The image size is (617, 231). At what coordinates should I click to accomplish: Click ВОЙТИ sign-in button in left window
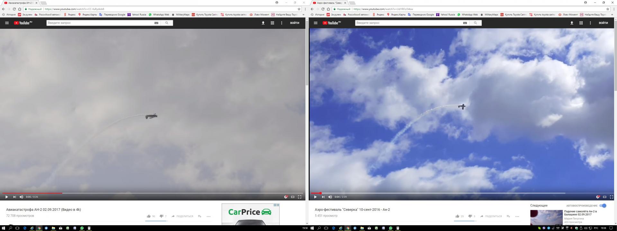[295, 23]
